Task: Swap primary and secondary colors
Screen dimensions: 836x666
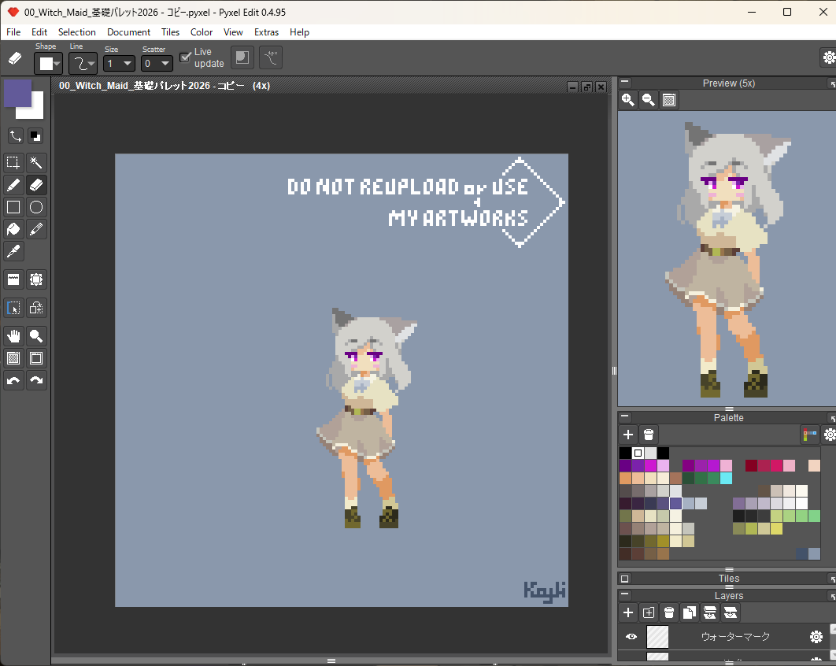Action: point(15,136)
